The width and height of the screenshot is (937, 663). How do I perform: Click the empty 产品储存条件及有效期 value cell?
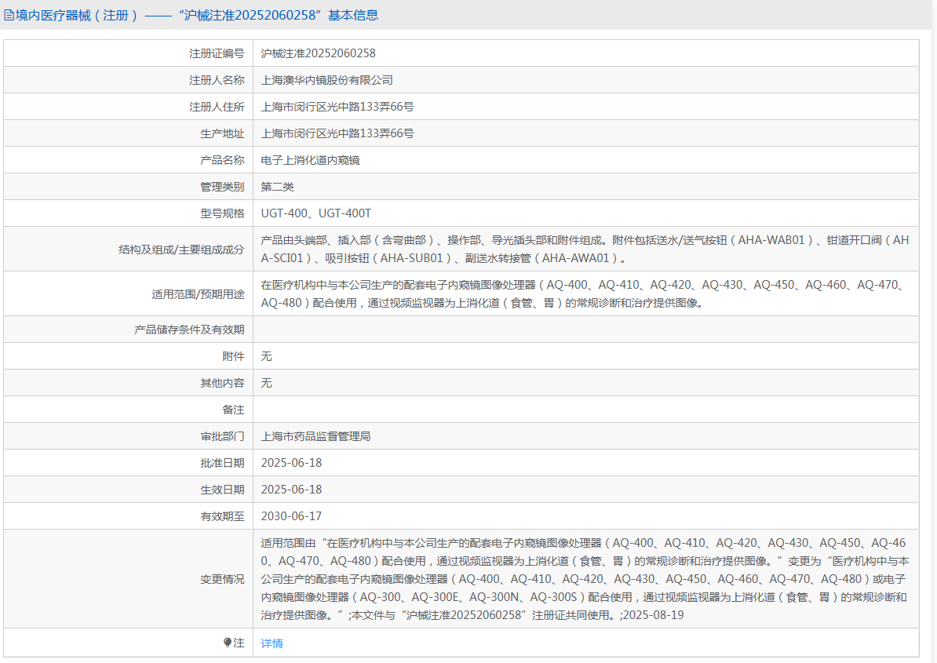pyautogui.click(x=584, y=330)
